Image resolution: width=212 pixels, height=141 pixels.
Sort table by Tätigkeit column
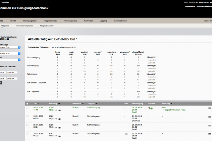[96, 104]
